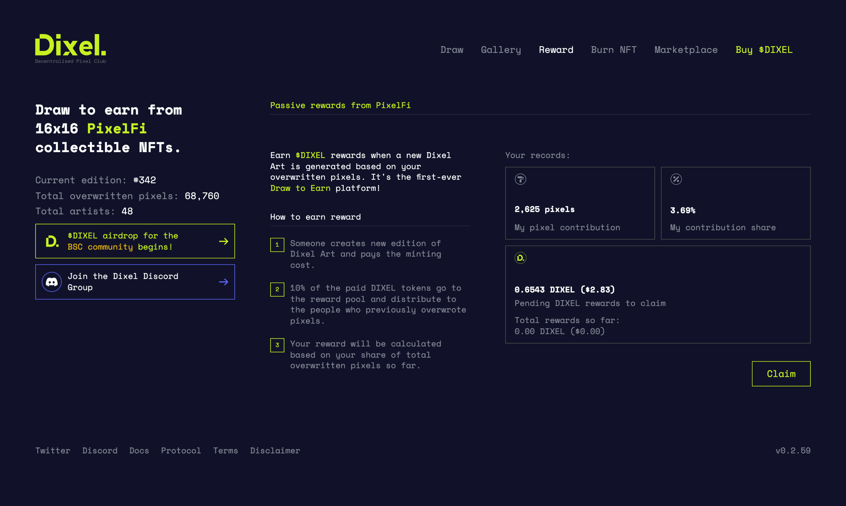Viewport: 846px width, 506px height.
Task: Navigate to the Marketplace
Action: click(x=686, y=50)
